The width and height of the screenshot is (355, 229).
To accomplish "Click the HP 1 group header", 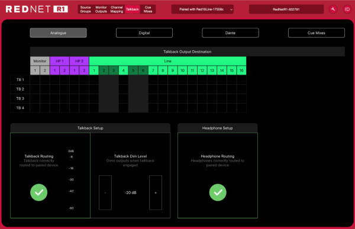I will (x=60, y=61).
